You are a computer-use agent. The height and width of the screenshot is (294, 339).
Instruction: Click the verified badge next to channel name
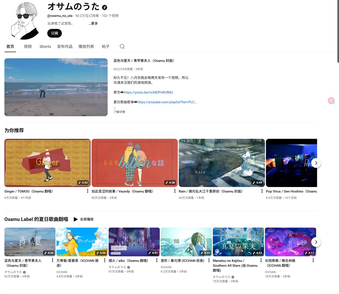105,7
